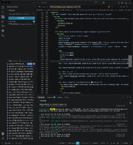This screenshot has height=145, width=133.
Task: Click the errors and warnings status bar item
Action: pos(18,143)
